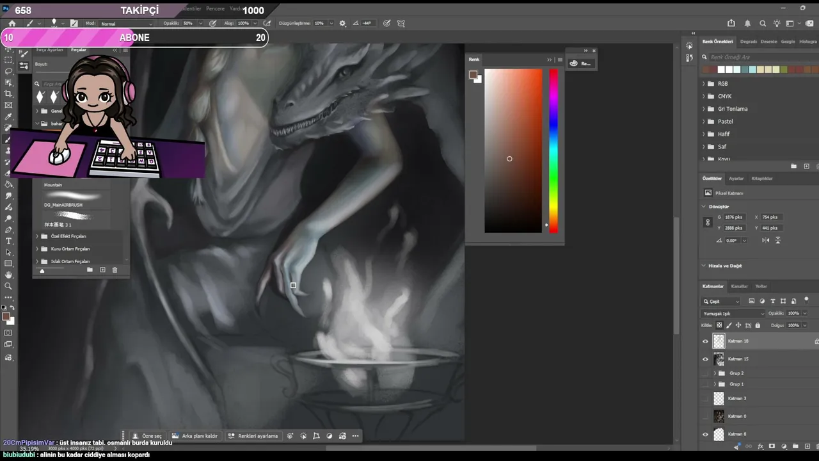Image resolution: width=819 pixels, height=461 pixels.
Task: Select the Eyedropper tool
Action: click(9, 117)
